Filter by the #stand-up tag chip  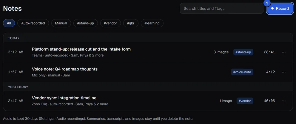tap(86, 23)
